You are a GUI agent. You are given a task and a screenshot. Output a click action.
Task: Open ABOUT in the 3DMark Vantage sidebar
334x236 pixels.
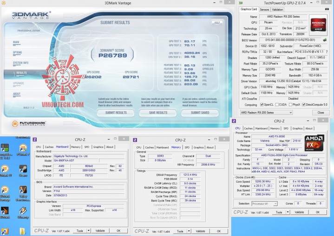(x=17, y=94)
